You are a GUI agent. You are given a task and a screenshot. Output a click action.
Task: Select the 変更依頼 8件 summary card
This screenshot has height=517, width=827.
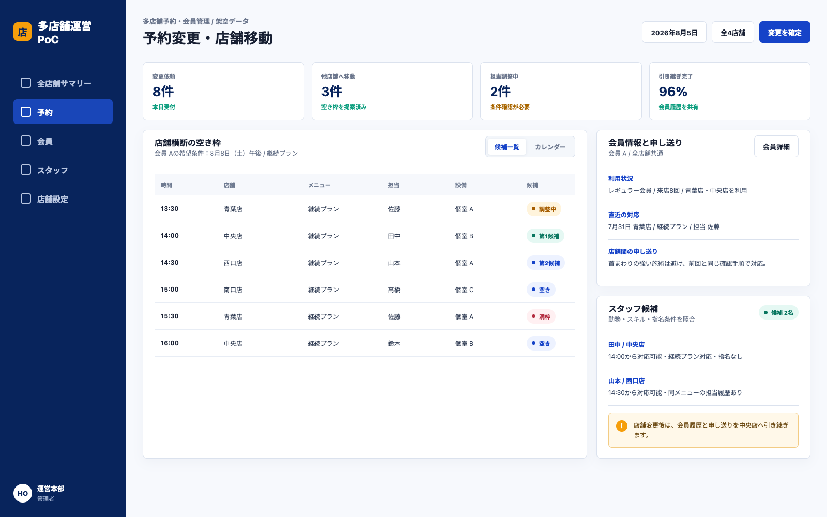pyautogui.click(x=223, y=92)
